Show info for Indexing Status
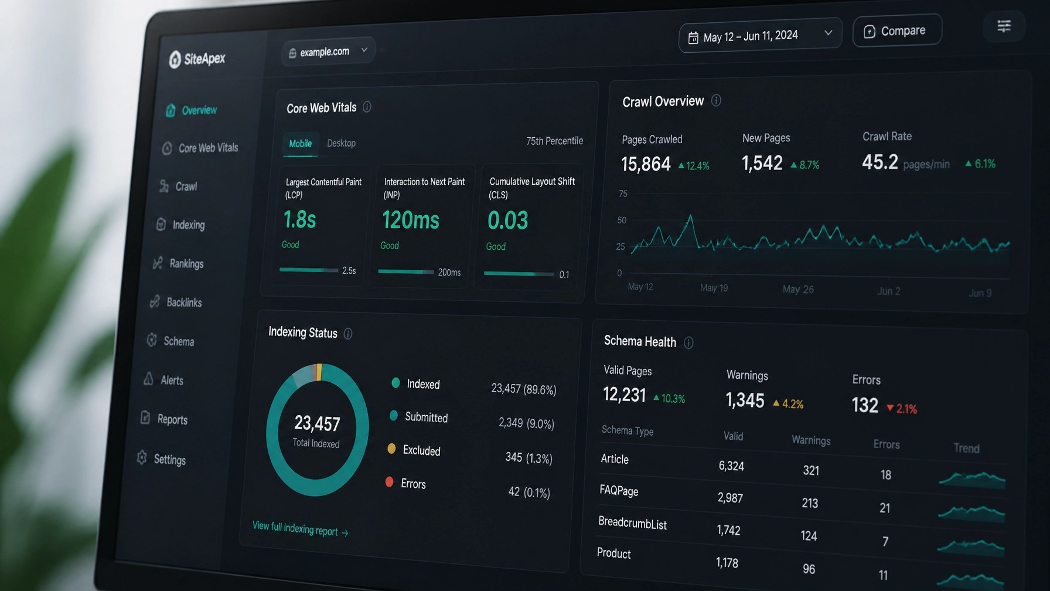Viewport: 1050px width, 591px height. [348, 334]
